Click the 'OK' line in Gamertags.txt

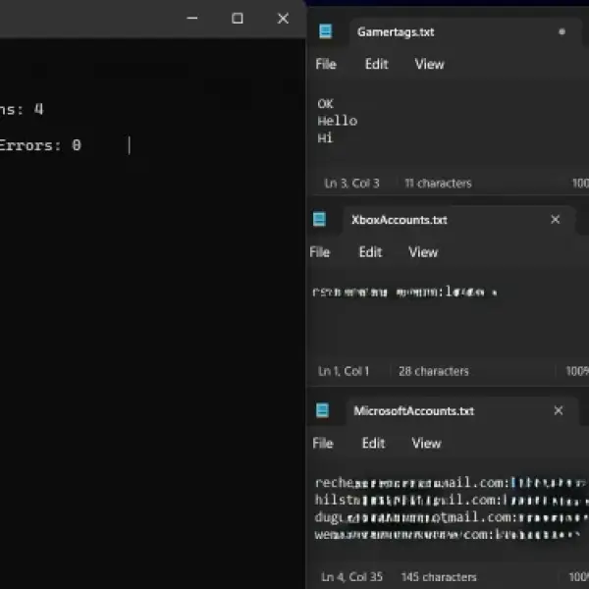325,104
